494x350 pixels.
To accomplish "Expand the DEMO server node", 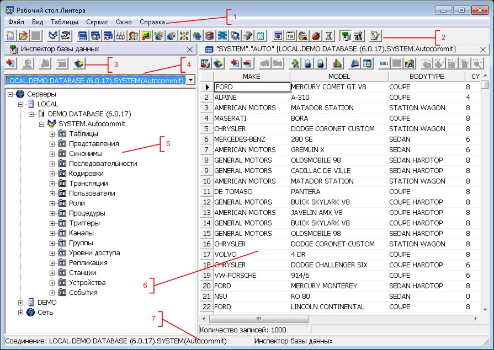I will [x=20, y=303].
